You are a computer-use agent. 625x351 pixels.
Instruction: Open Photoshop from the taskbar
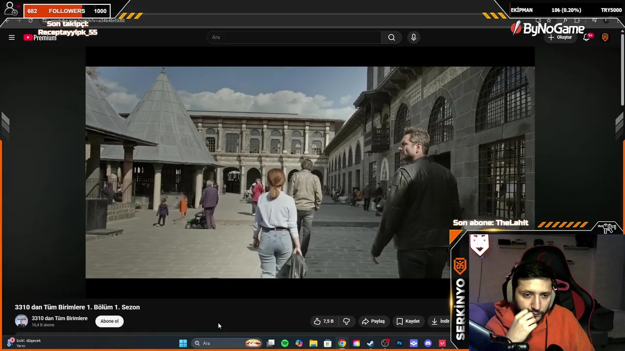(x=399, y=343)
